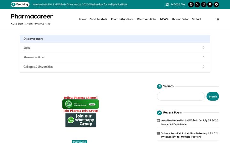Viewport: 230px width, 143px height.
Task: Click 'A Job alert Portal for Pharma Folks' tagline
Action: tap(31, 24)
